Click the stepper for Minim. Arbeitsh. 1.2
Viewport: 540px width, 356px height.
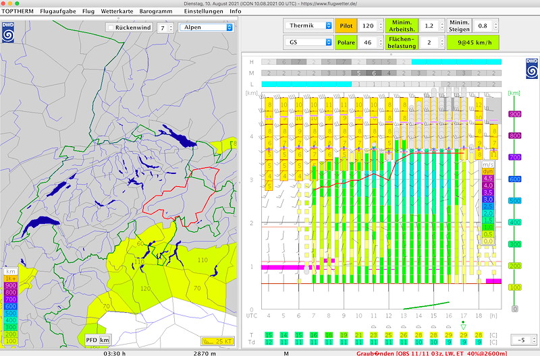442,26
